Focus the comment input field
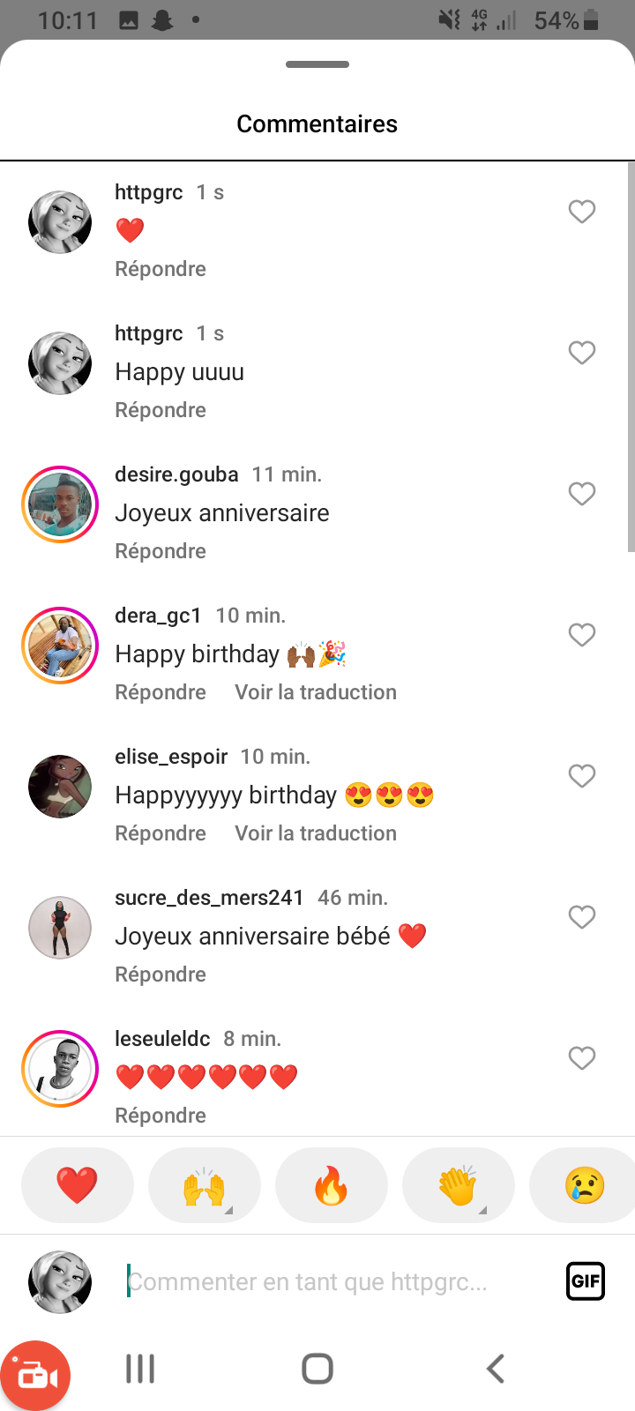Viewport: 635px width, 1411px height. [x=335, y=1281]
